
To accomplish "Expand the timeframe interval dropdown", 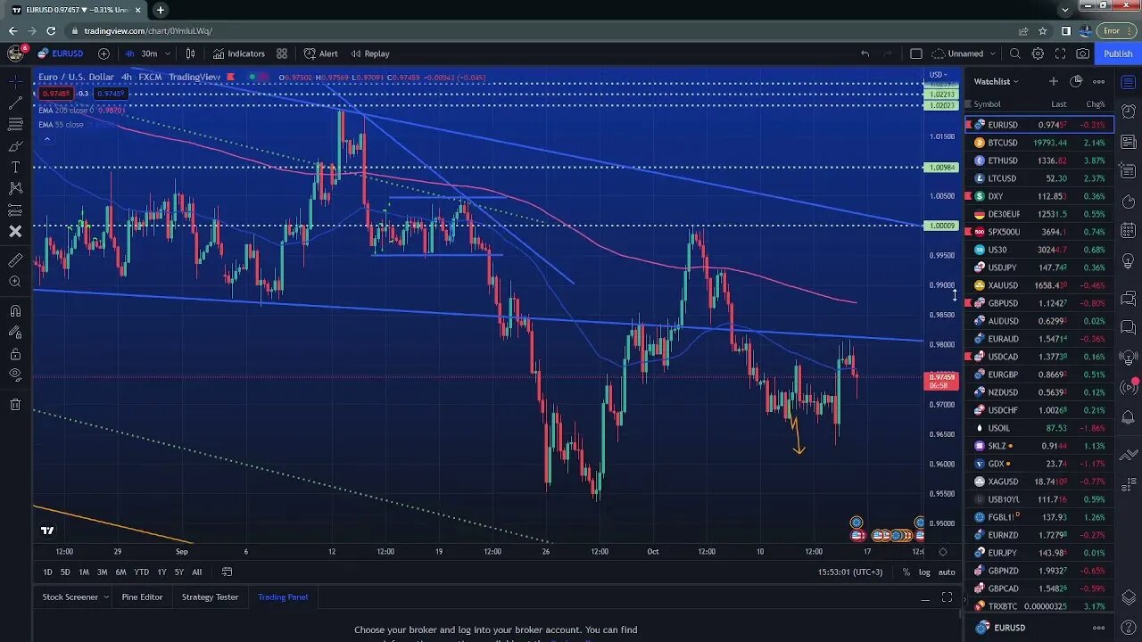I will [x=168, y=53].
